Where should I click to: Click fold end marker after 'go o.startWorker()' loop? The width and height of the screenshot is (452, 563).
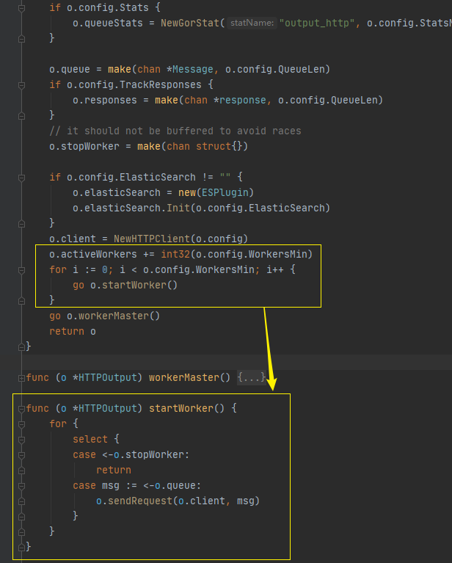[x=21, y=301]
